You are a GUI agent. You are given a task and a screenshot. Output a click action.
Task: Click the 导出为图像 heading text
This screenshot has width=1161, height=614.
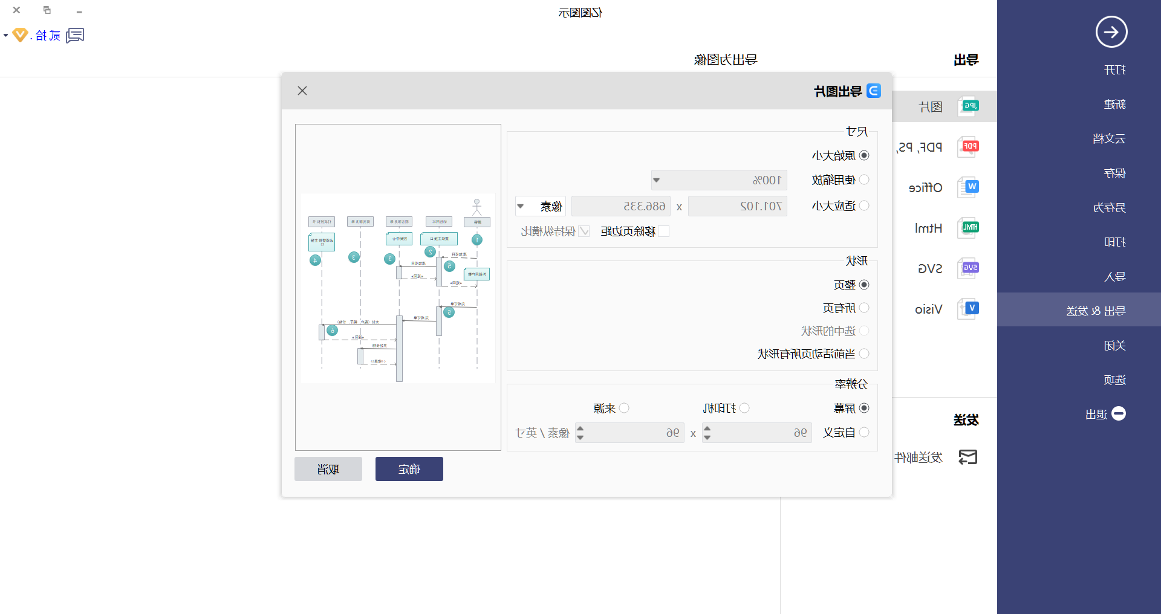click(x=726, y=60)
